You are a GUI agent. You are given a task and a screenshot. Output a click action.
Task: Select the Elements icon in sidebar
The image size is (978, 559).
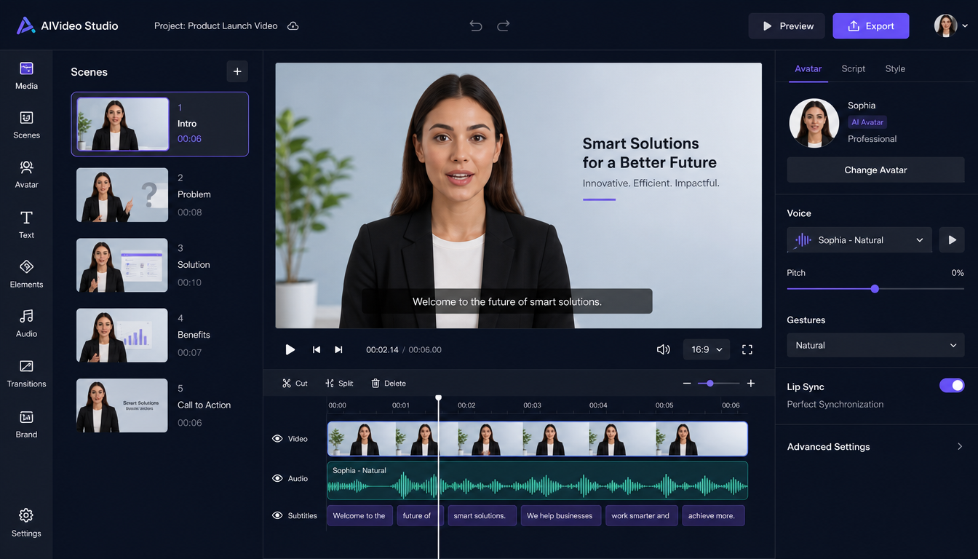[x=26, y=274]
